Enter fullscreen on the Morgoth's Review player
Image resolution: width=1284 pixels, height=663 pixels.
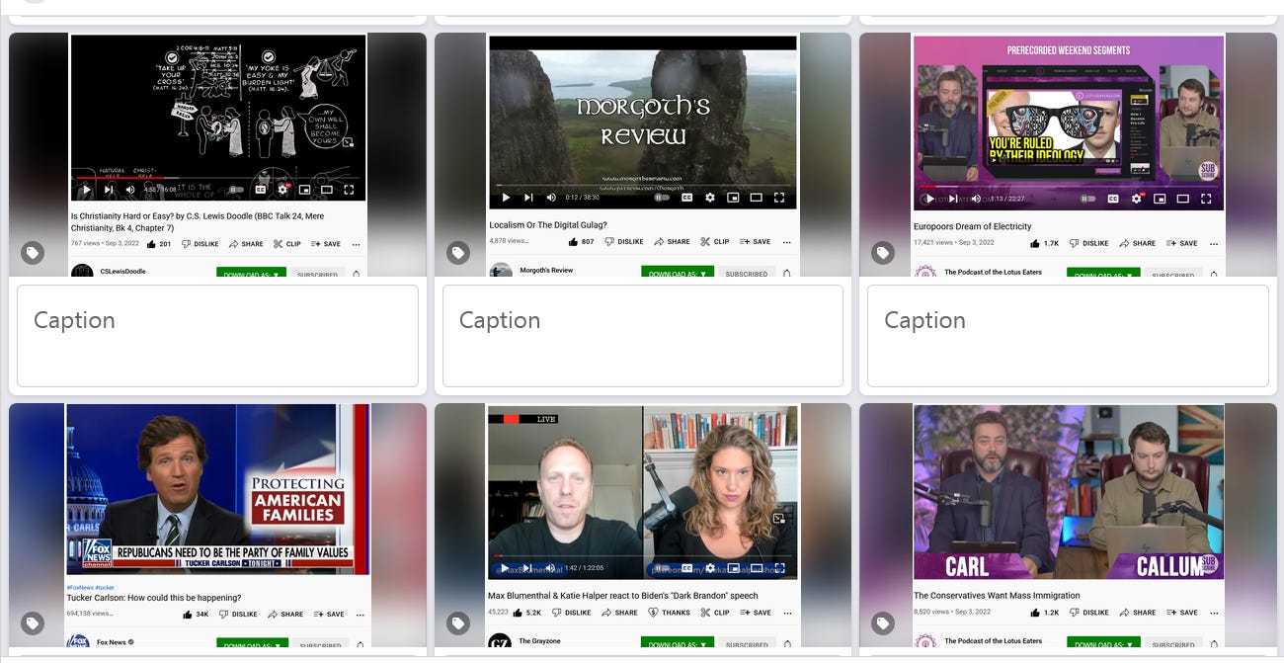click(779, 198)
